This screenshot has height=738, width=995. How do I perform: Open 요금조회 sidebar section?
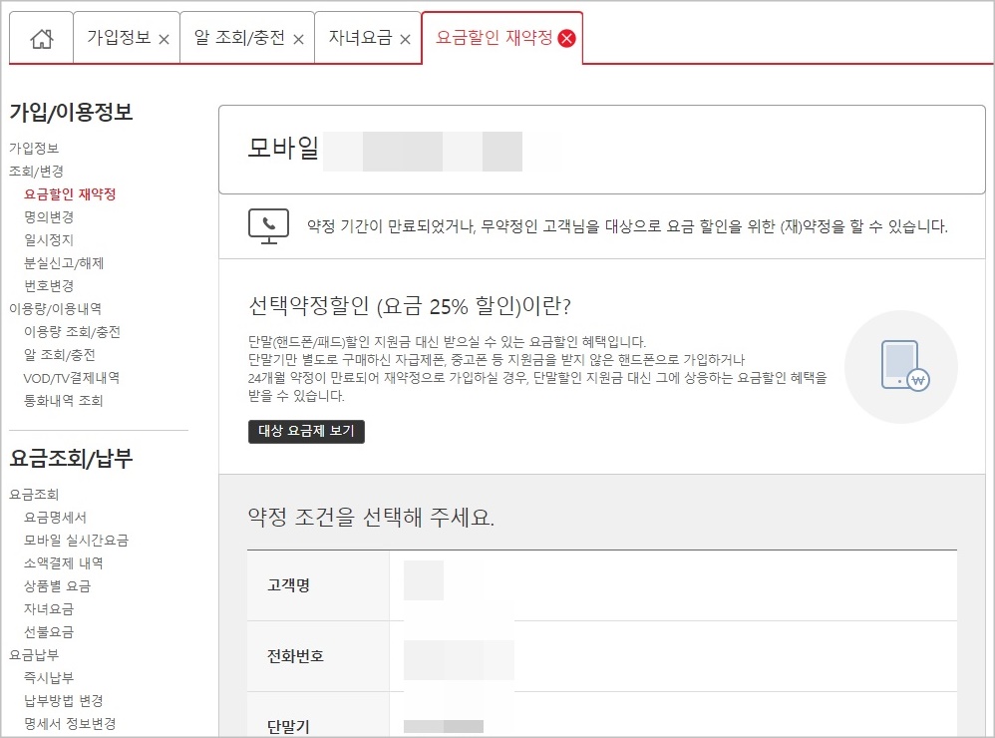tap(34, 494)
